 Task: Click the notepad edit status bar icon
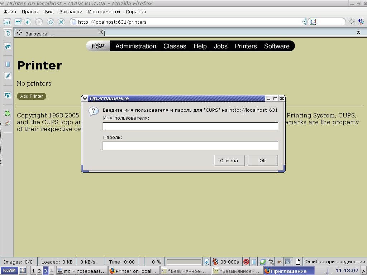[288, 262]
